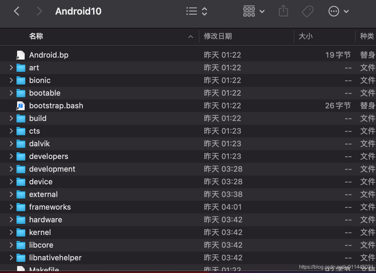
Task: Open the view mode up-down selector
Action: click(x=204, y=11)
